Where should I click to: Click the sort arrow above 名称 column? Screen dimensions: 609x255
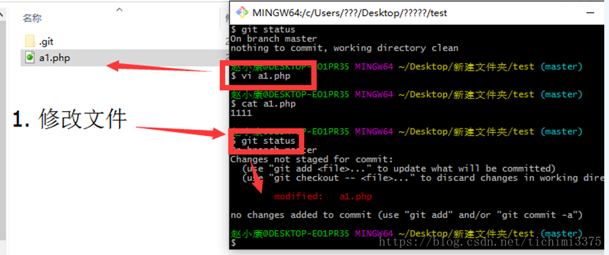[120, 9]
